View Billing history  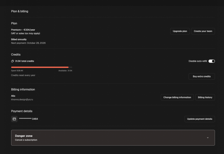click(x=205, y=97)
